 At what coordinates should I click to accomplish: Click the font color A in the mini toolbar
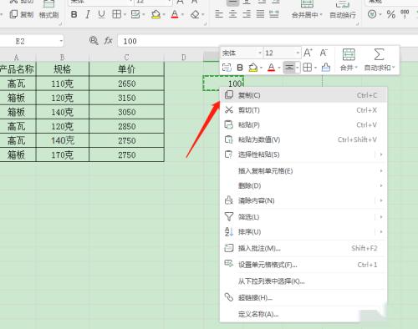click(x=271, y=68)
